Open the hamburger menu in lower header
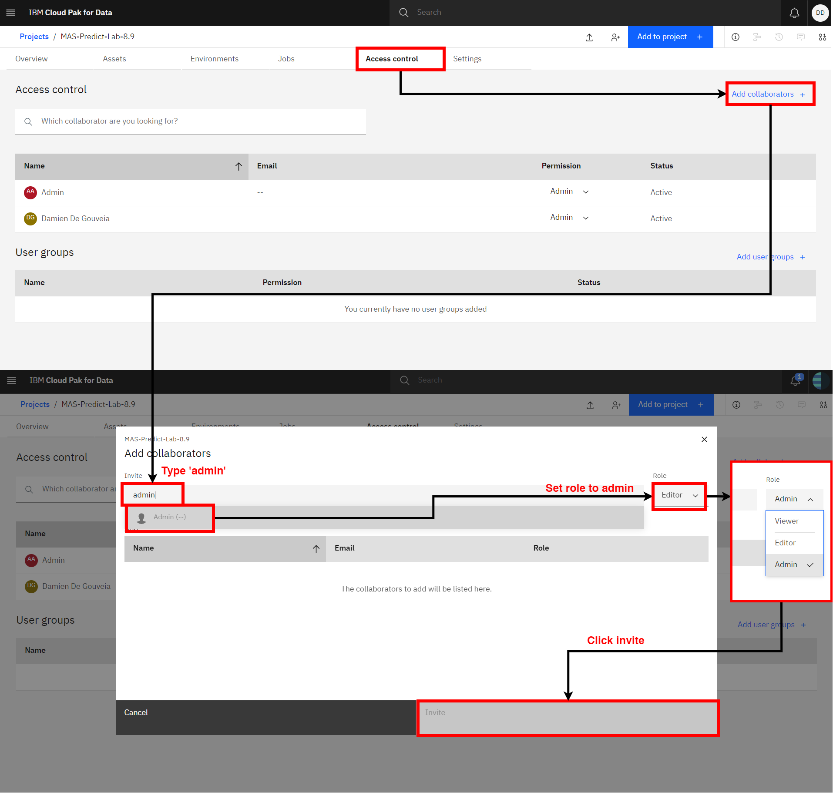833x793 pixels. pos(12,380)
